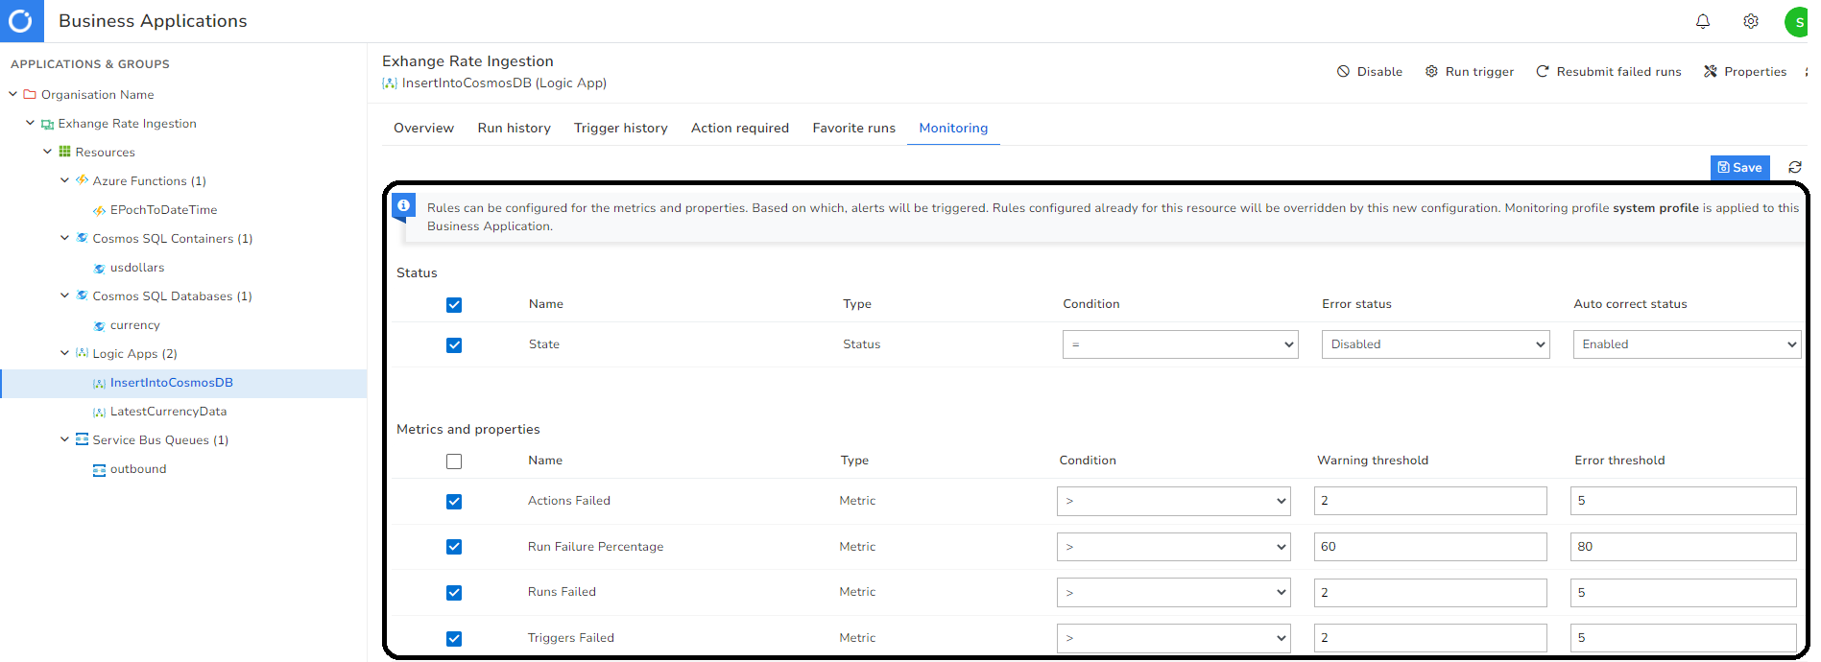Click the app logo in top-left corner
Image resolution: width=1821 pixels, height=662 pixels.
[21, 21]
